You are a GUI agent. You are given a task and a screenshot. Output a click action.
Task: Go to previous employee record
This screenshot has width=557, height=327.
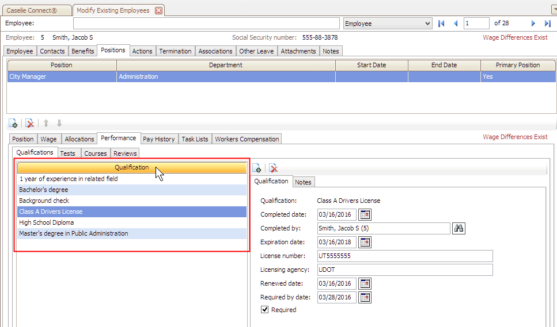[x=456, y=24]
